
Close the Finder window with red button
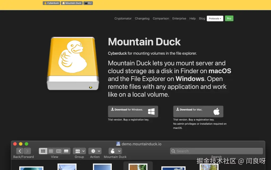tap(15, 144)
